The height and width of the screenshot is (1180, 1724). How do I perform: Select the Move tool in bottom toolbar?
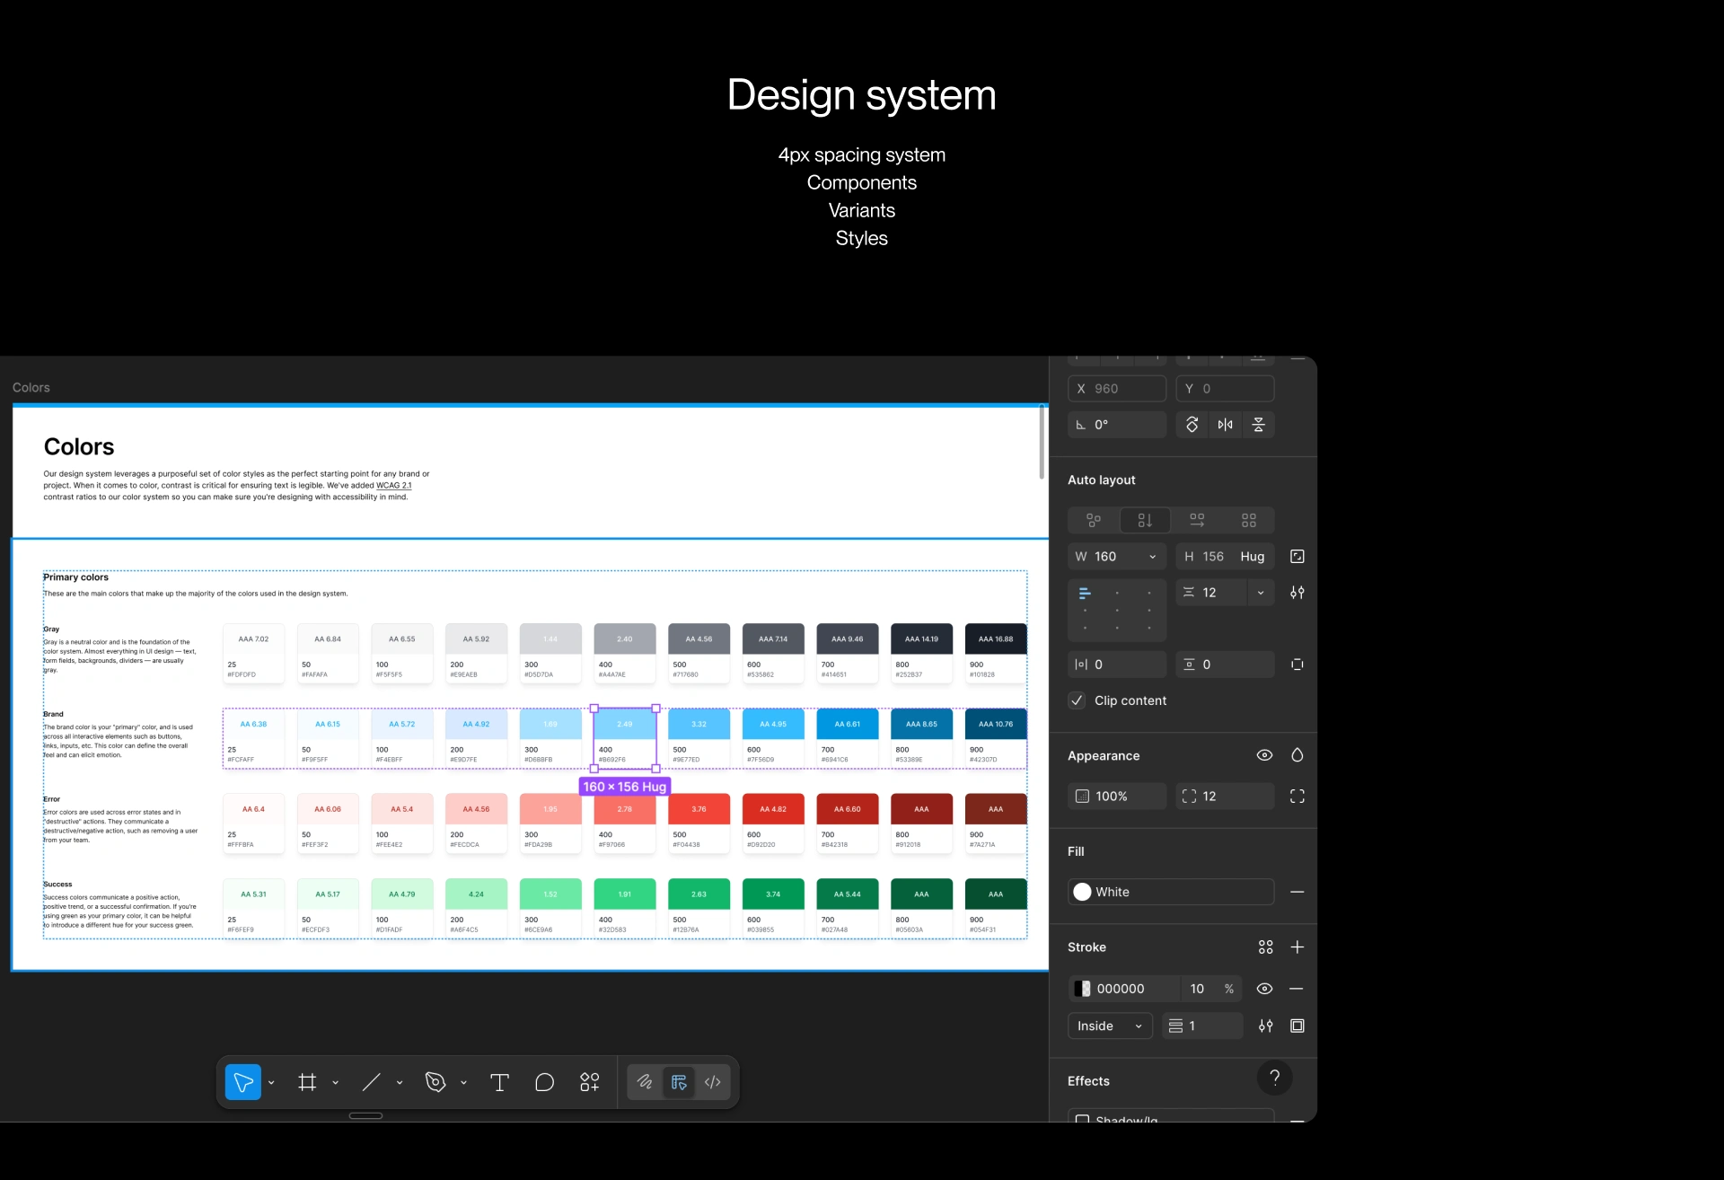click(x=242, y=1082)
